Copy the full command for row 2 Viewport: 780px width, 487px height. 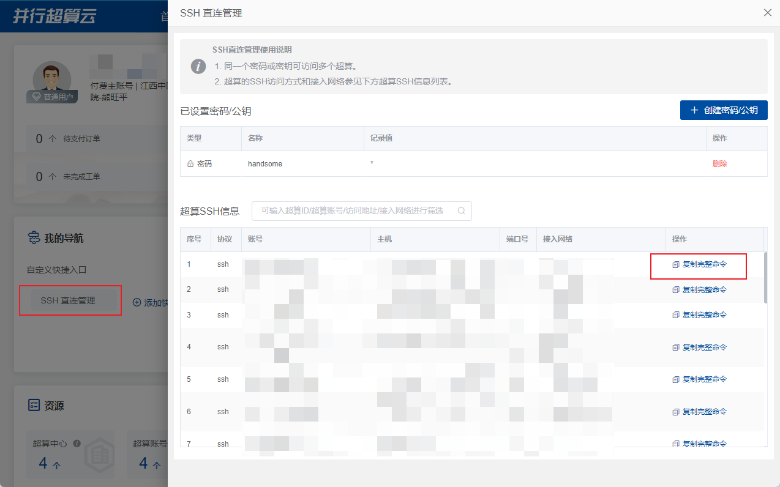pos(699,289)
